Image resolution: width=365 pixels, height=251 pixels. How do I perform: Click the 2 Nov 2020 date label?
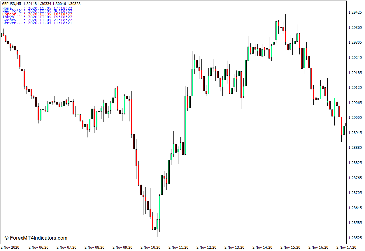click(10, 248)
